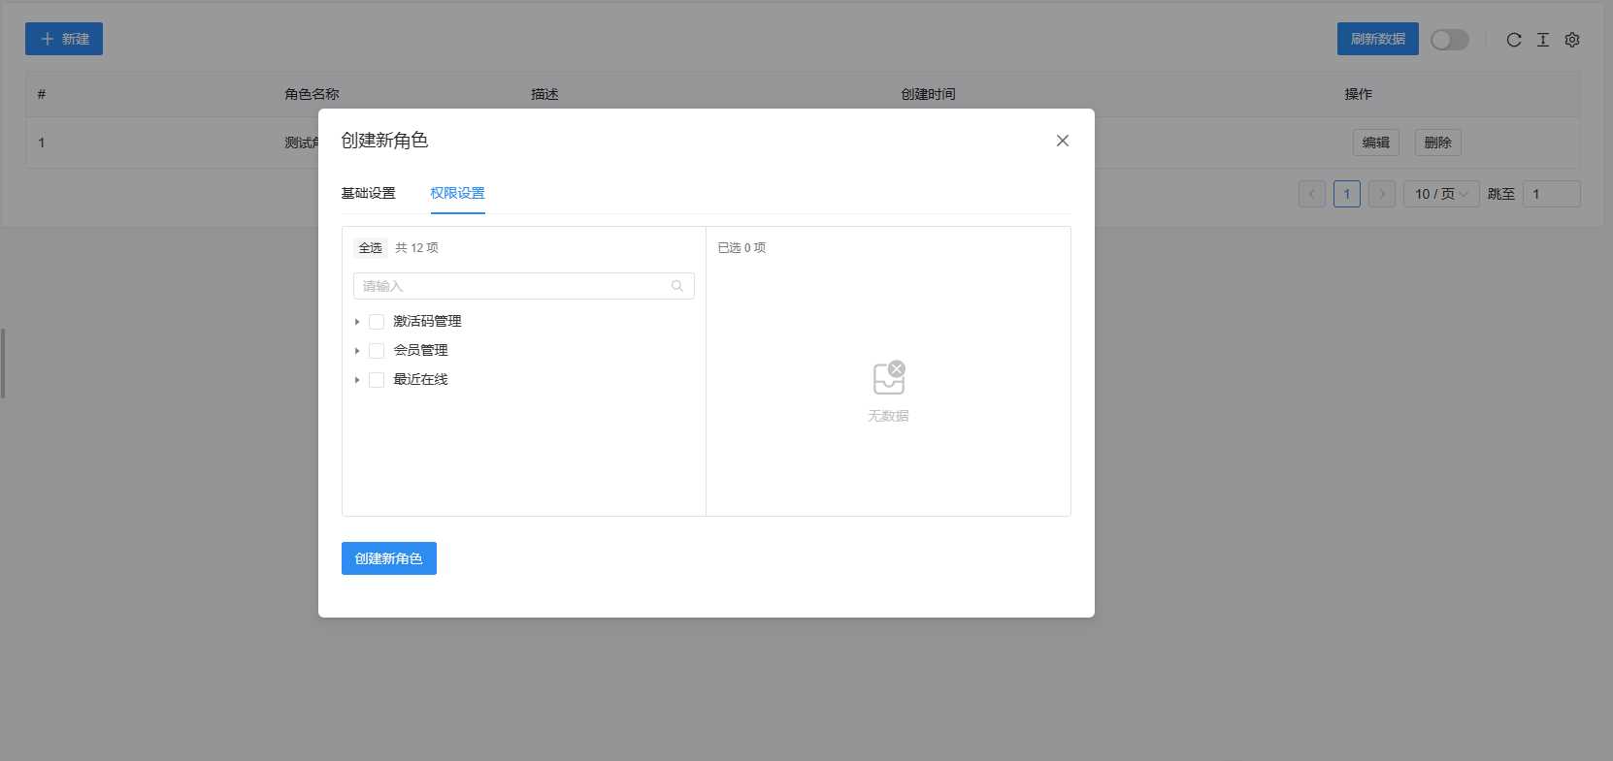Click the blue 创建新角色 submit button
This screenshot has height=761, width=1613.
click(x=388, y=558)
